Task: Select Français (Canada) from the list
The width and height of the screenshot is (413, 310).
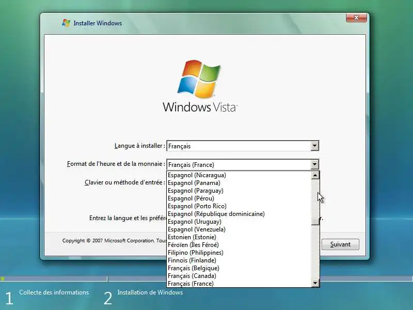Action: pyautogui.click(x=239, y=276)
